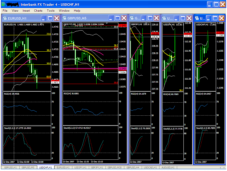Switch to the GBPUSD,M30 bottom tab
This screenshot has width=227, height=171.
click(x=114, y=167)
